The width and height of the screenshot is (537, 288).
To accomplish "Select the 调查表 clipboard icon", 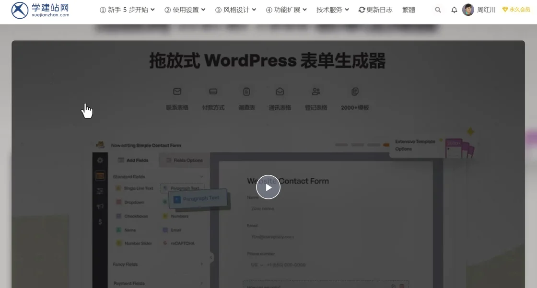I will pyautogui.click(x=246, y=92).
